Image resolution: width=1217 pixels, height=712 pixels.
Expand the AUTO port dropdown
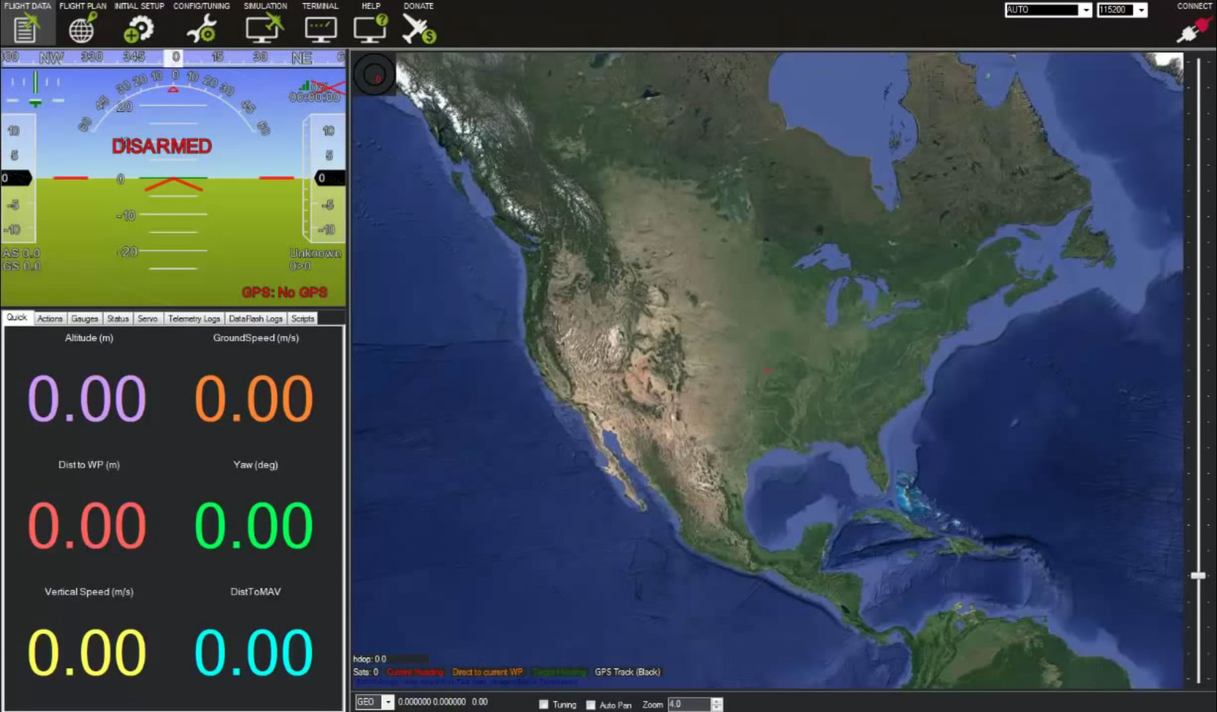coord(1085,10)
